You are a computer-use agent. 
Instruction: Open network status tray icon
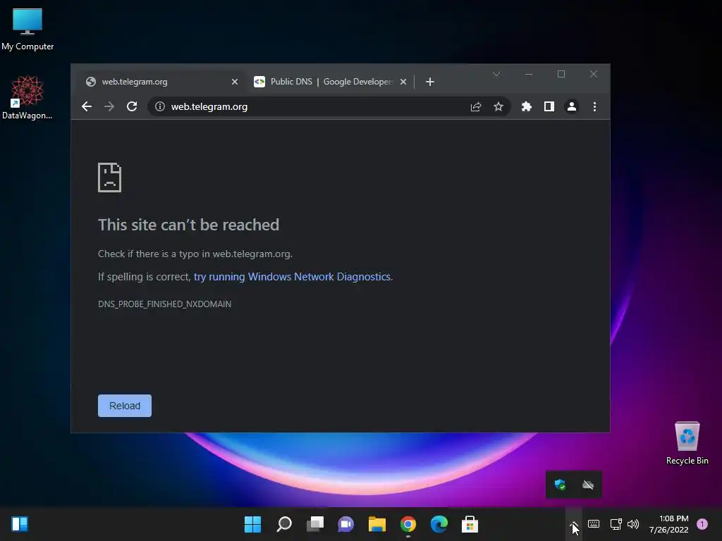(x=616, y=524)
